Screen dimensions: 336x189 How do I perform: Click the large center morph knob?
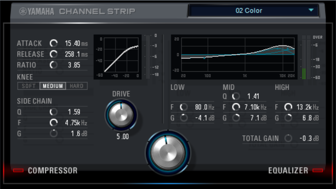(168, 153)
